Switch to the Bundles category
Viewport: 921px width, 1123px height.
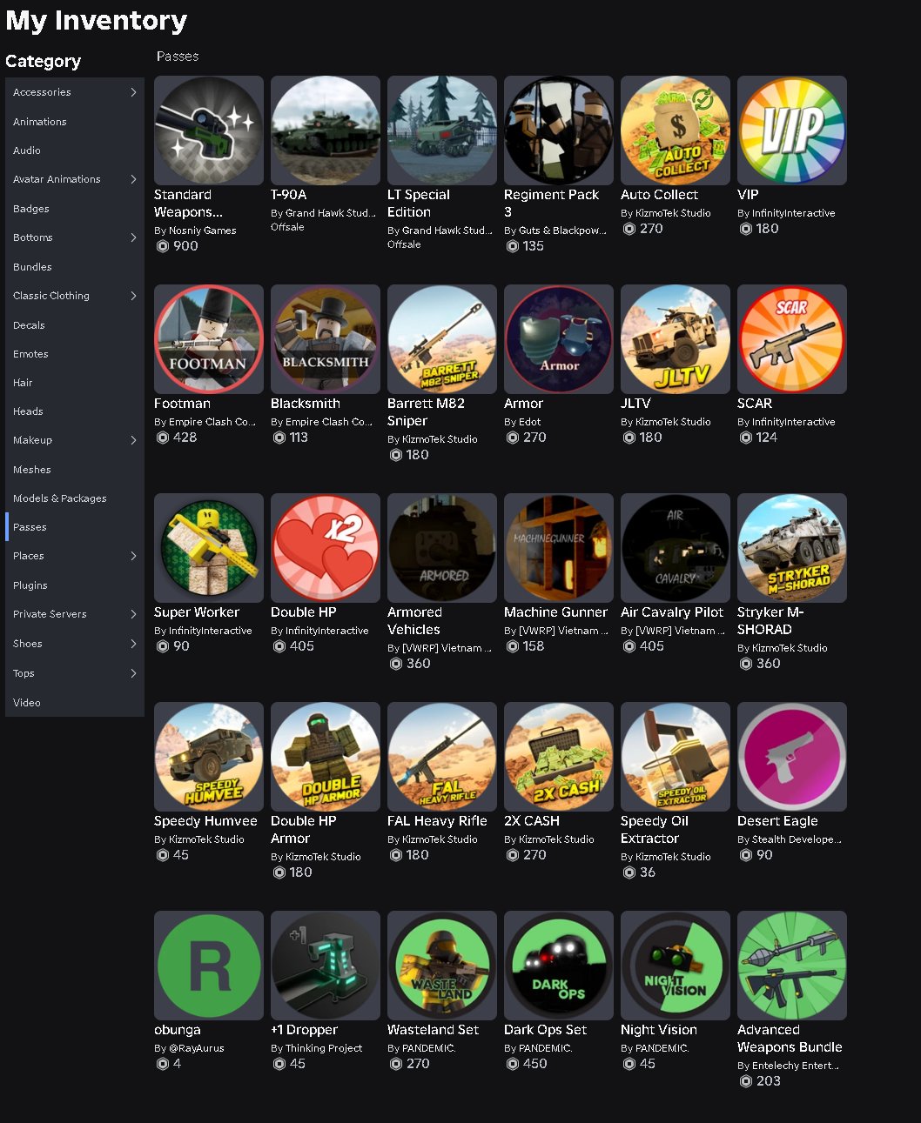[x=75, y=267]
